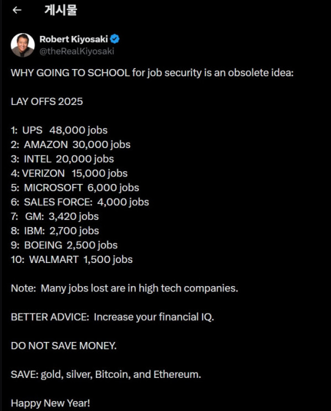Click the back arrow icon
Screen dimensions: 331x411
click(17, 10)
